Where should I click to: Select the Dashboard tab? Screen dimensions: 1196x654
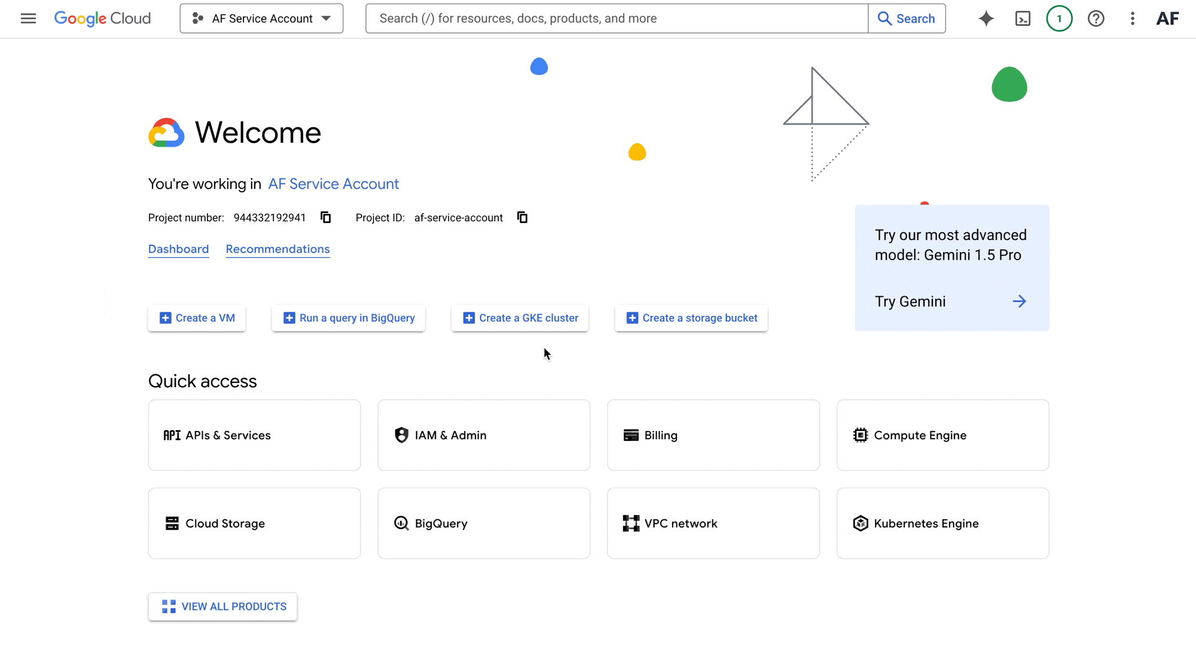click(178, 249)
